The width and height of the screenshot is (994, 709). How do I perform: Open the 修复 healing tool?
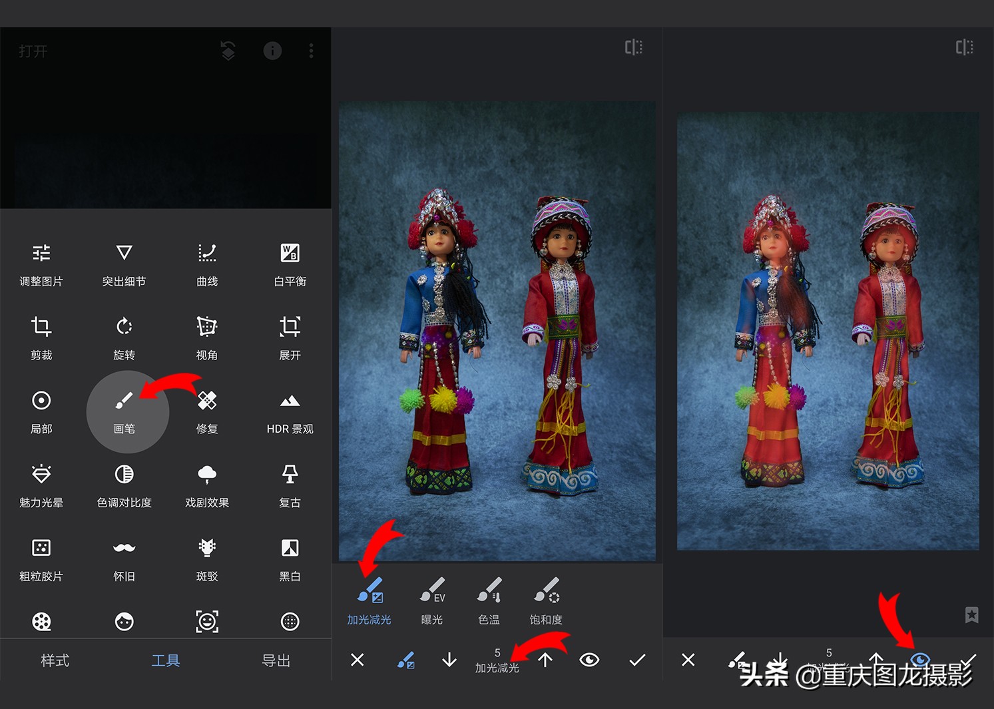[206, 411]
